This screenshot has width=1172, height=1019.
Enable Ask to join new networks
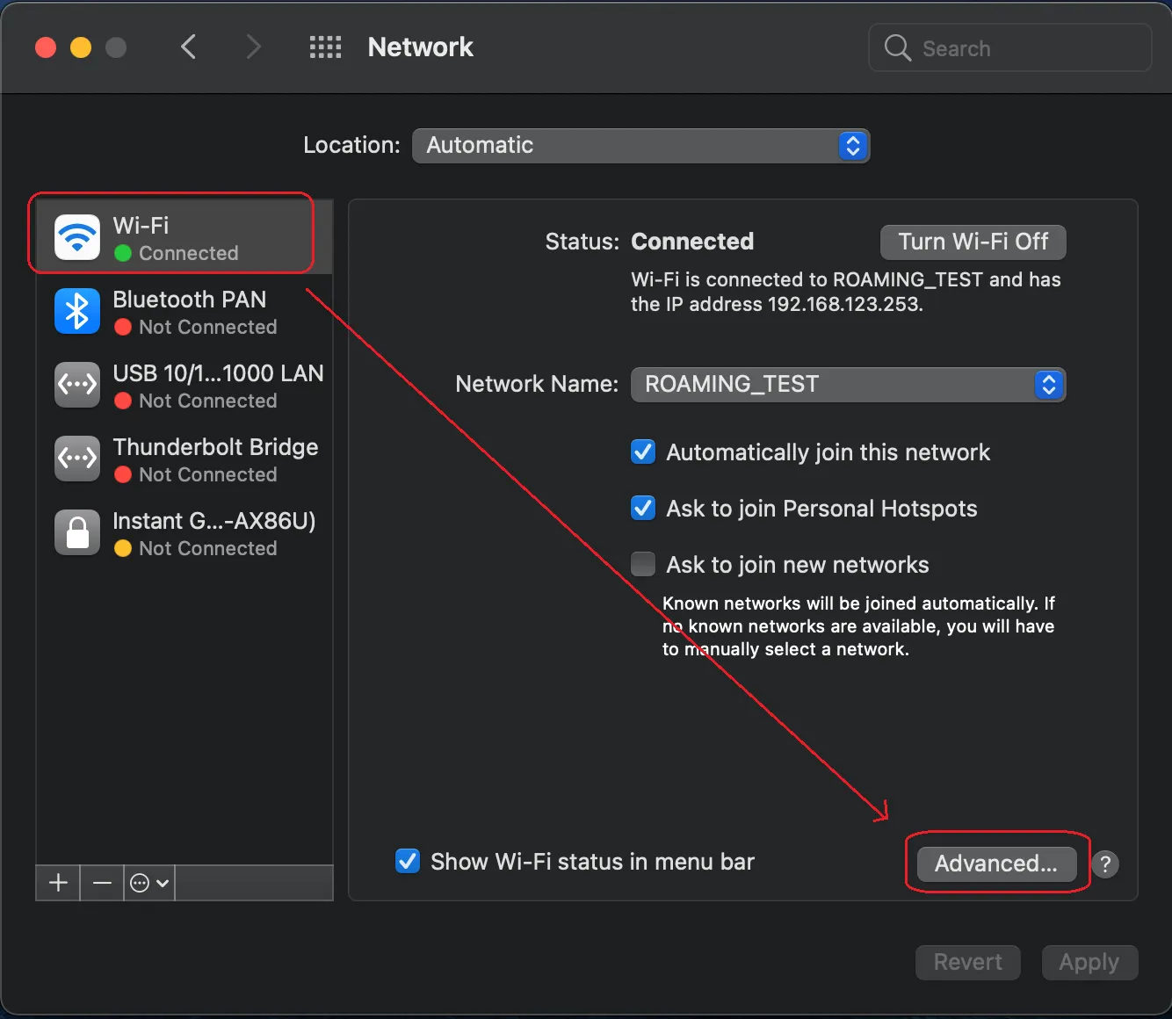coord(642,564)
